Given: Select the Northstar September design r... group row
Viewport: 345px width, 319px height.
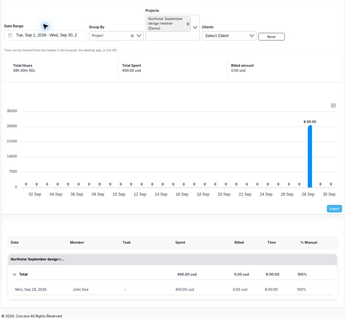Looking at the screenshot, I should [172, 259].
